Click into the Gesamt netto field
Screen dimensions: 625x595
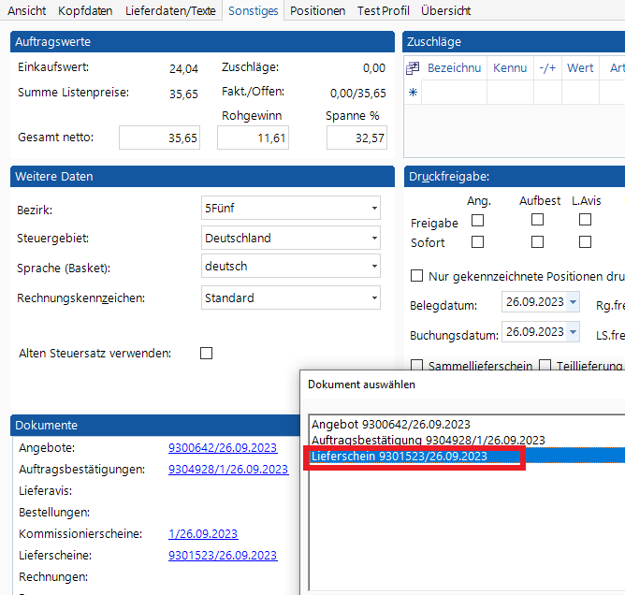[x=160, y=138]
